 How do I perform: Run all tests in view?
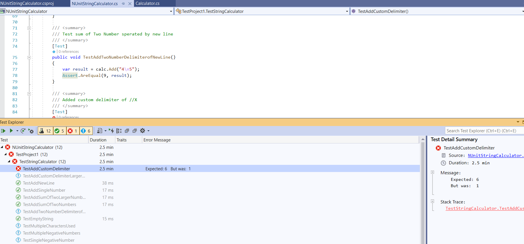(3, 131)
